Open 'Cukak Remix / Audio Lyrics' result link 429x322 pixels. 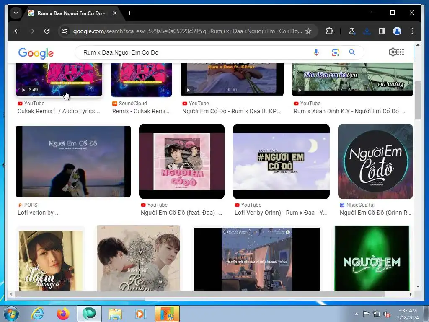pyautogui.click(x=59, y=111)
